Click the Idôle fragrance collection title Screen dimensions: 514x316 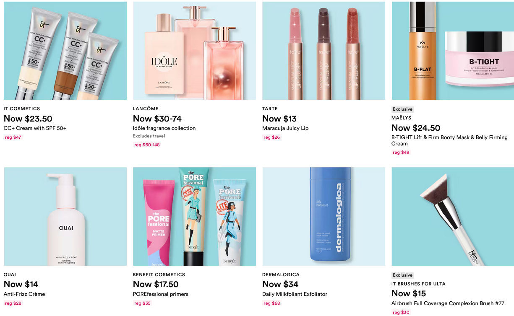click(164, 128)
